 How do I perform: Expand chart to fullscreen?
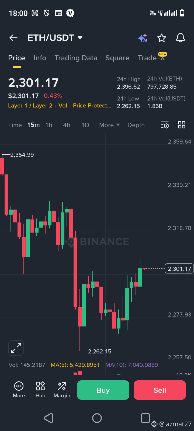click(x=16, y=348)
